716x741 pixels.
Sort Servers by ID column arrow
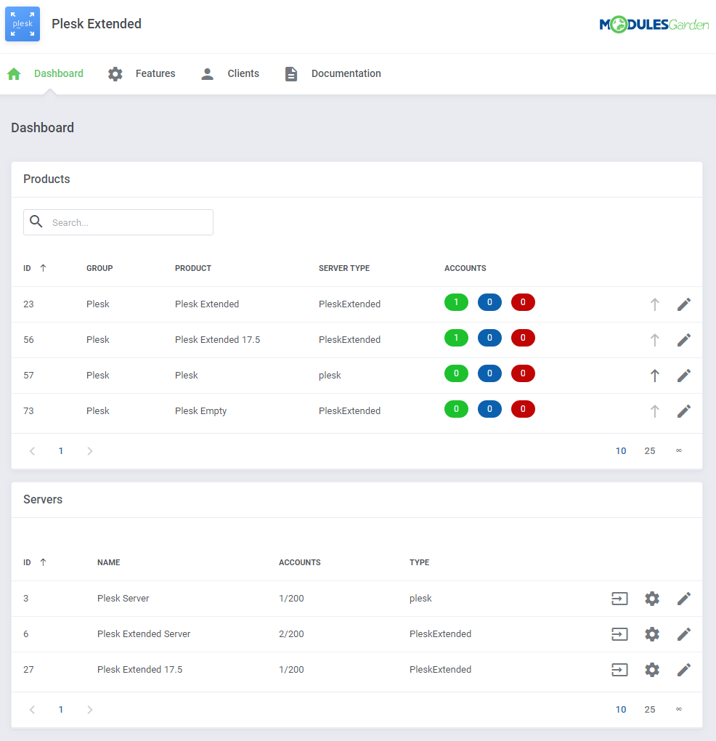coord(43,562)
